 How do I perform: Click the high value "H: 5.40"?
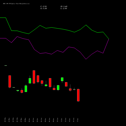pos(64,7)
